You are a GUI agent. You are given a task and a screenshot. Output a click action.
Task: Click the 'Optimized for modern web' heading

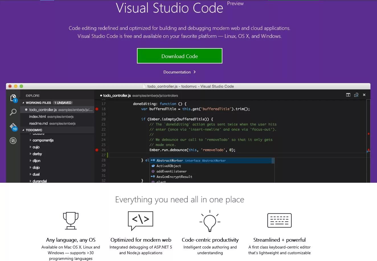point(141,240)
